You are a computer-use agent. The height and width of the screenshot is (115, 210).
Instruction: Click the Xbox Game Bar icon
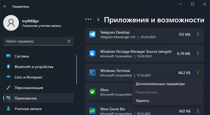coord(92,111)
